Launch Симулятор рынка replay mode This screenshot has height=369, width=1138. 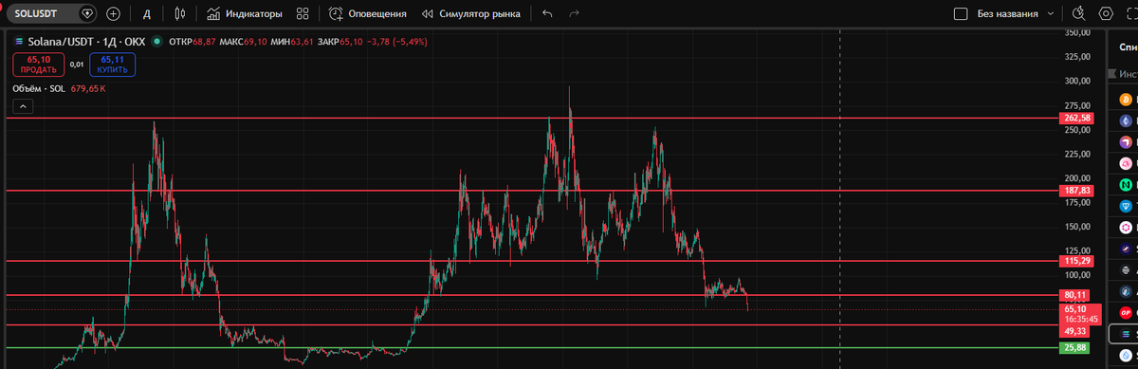click(470, 14)
